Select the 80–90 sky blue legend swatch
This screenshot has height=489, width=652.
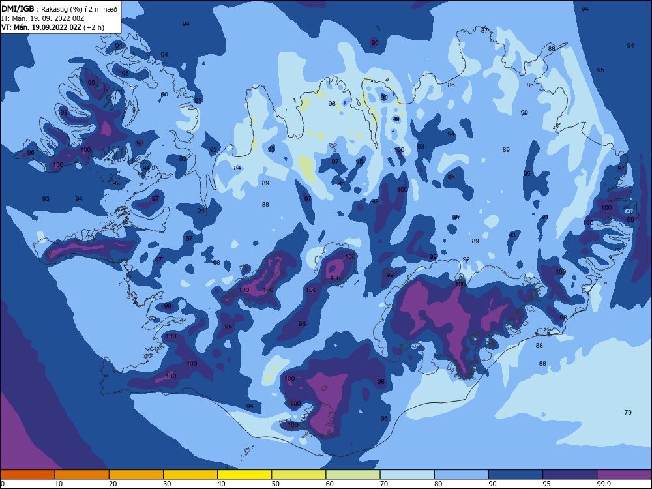click(462, 475)
